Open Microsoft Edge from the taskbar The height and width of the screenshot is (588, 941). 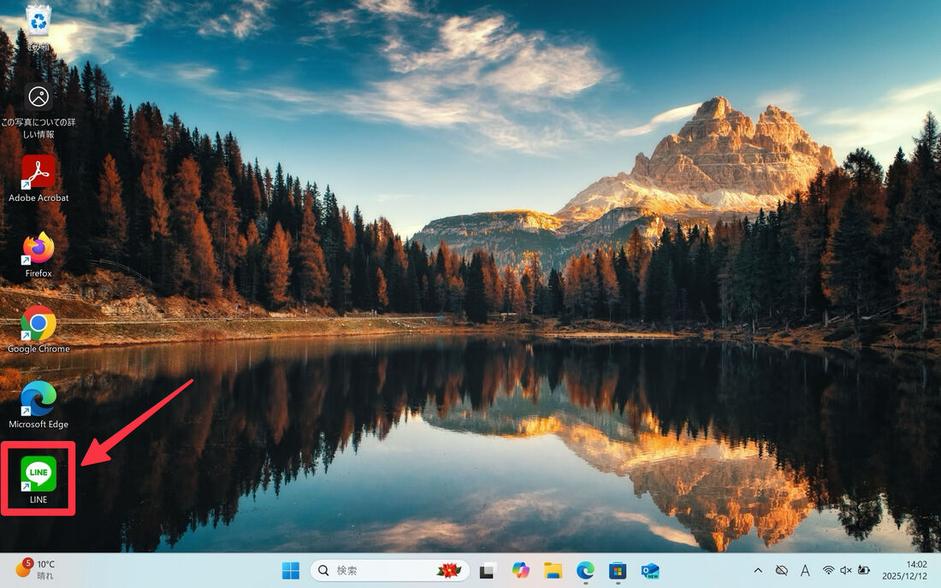pos(585,570)
